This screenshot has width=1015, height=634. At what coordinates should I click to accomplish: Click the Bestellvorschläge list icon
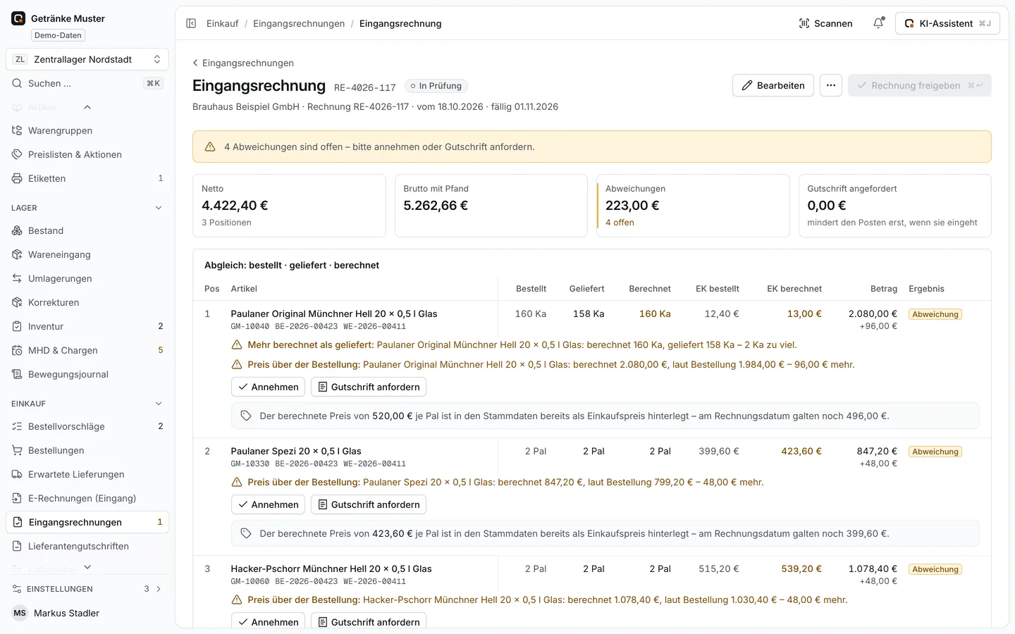[17, 426]
